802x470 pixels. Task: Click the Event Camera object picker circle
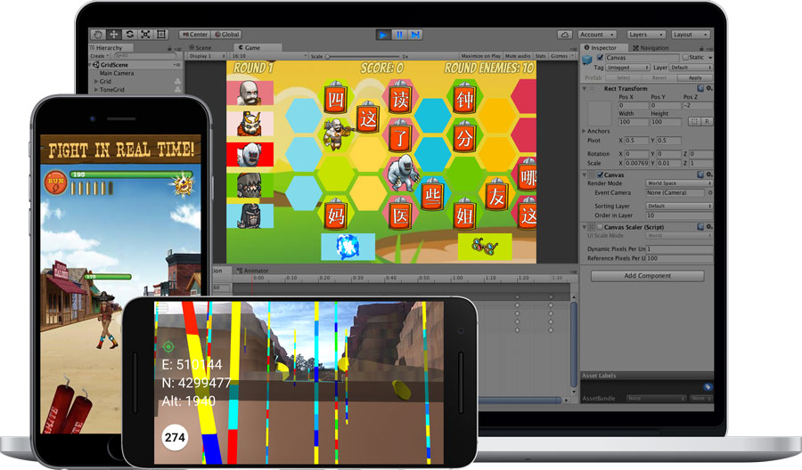[709, 192]
